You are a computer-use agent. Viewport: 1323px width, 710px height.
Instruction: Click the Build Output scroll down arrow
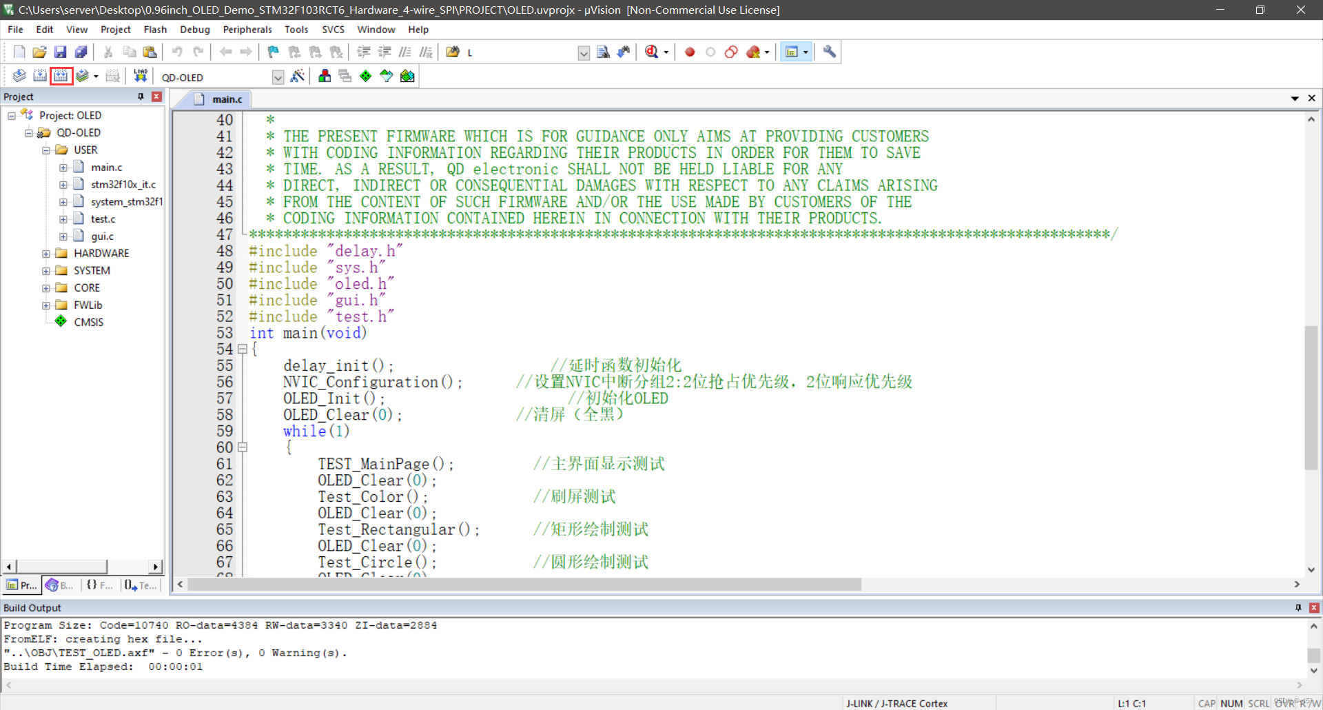click(x=1314, y=671)
